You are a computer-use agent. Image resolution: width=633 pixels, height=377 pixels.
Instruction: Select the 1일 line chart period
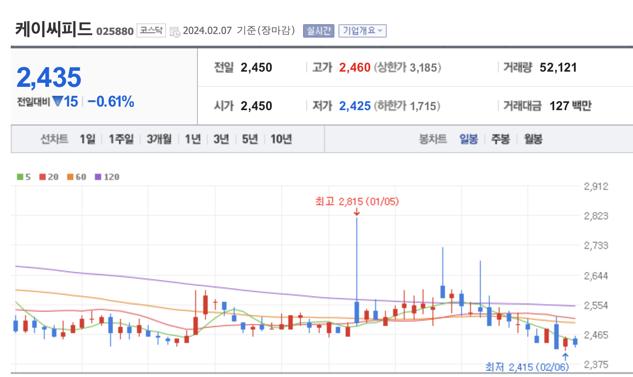coord(88,139)
